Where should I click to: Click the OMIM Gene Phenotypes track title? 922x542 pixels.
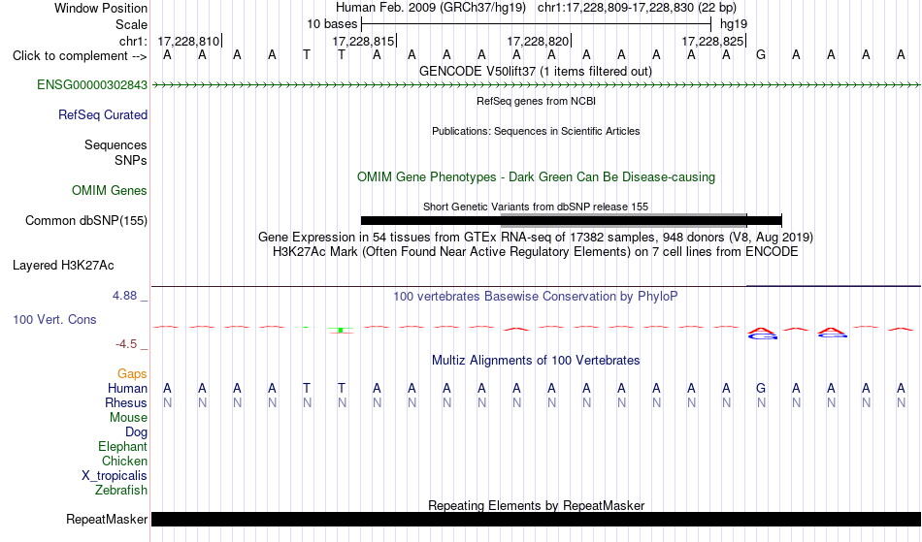[536, 177]
